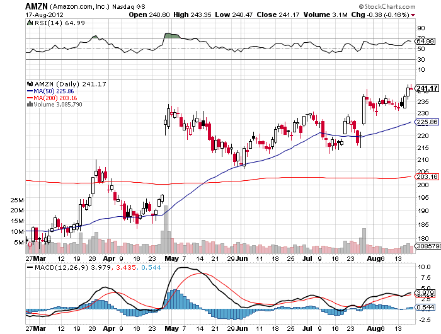Click the MACD(12,26,9) indicator label
Viewport: 441px width, 334px height.
coord(62,267)
